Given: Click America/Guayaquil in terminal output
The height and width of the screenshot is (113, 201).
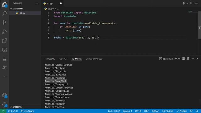Looking at the screenshot, I should tap(56, 84).
